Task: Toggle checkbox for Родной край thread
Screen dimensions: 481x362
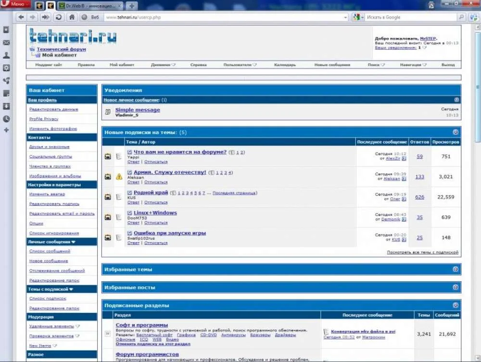Action: [129, 192]
